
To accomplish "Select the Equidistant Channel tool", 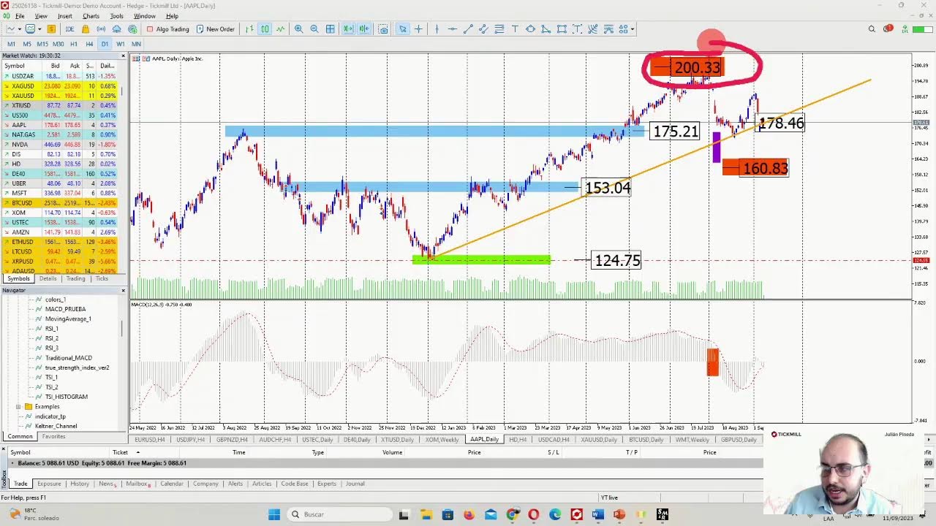I will click(x=483, y=29).
